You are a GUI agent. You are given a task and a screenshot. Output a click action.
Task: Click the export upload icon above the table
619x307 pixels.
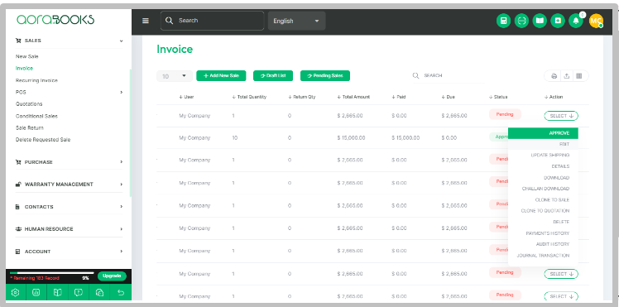(x=567, y=76)
